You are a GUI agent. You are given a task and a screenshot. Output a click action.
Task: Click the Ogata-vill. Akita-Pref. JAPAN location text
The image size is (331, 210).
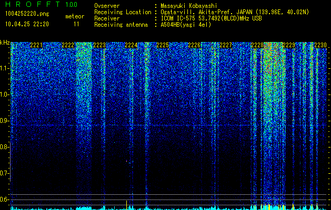235,12
